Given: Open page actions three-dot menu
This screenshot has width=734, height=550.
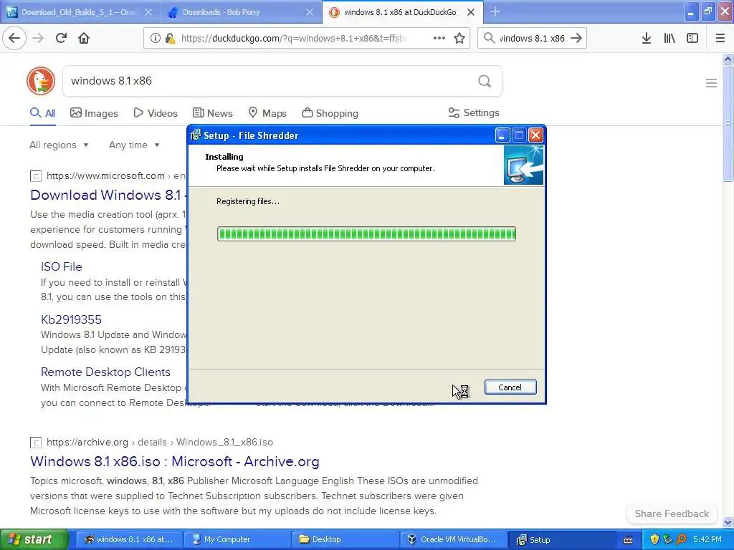Looking at the screenshot, I should pos(439,39).
